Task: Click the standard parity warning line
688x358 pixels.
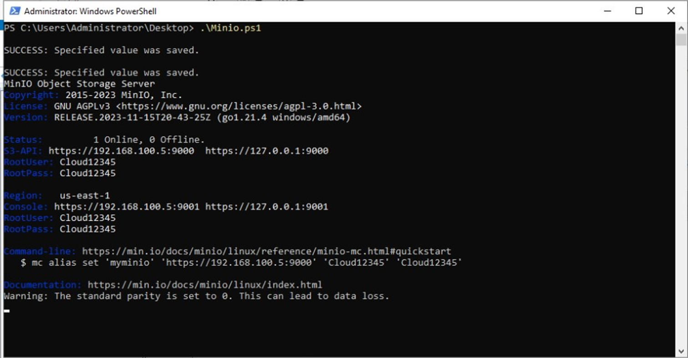Action: point(197,296)
